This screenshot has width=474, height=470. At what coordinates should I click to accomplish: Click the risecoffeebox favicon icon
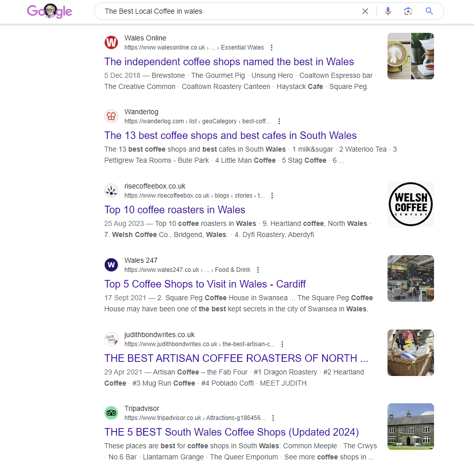pyautogui.click(x=111, y=191)
